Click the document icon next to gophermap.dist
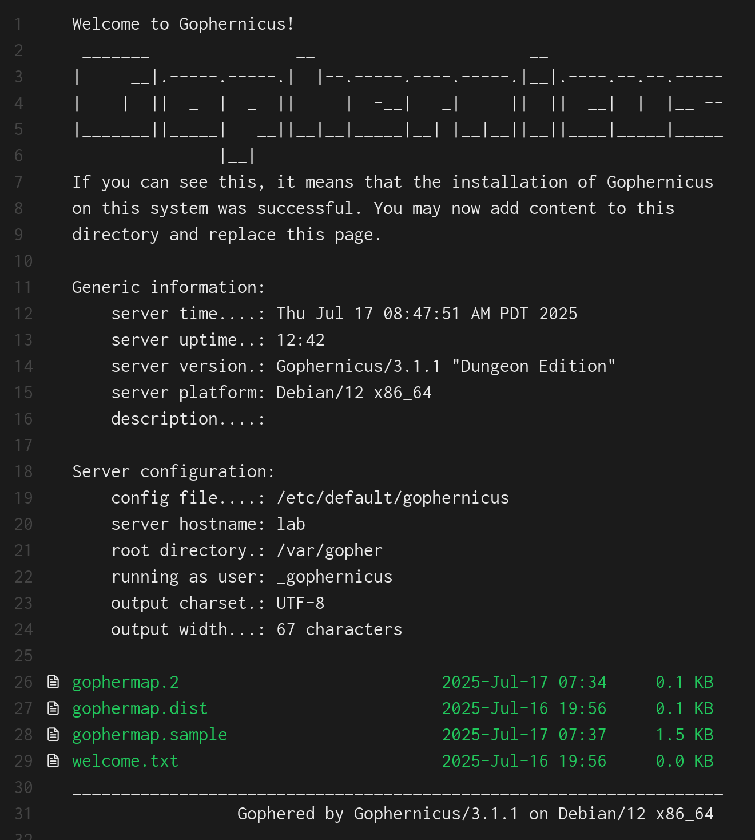The image size is (755, 840). [x=53, y=708]
